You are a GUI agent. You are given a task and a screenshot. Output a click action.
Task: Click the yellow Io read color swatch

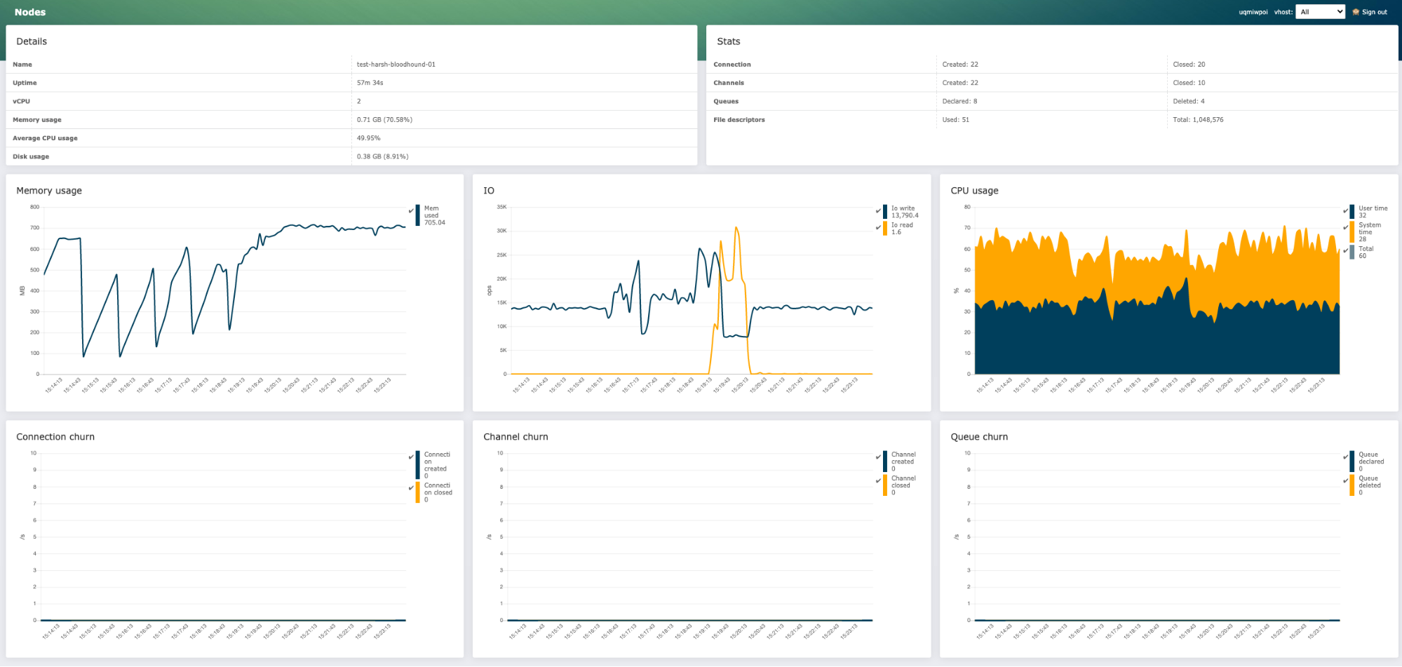pos(884,229)
